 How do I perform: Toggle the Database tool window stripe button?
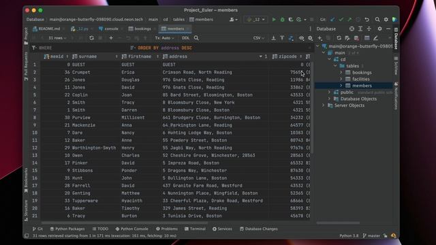[396, 39]
